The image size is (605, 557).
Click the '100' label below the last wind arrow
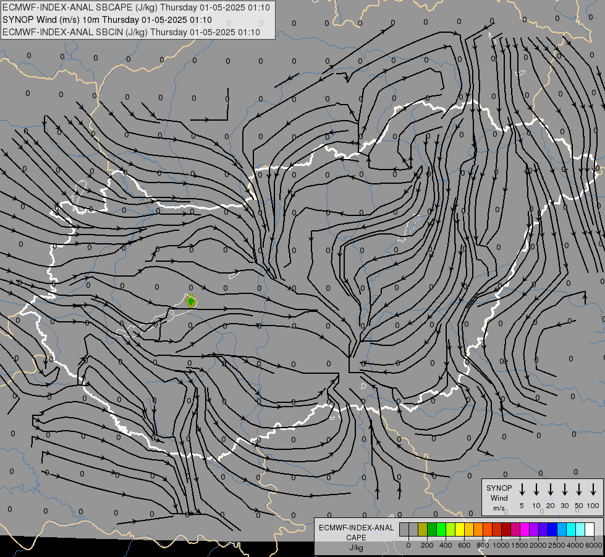(593, 506)
